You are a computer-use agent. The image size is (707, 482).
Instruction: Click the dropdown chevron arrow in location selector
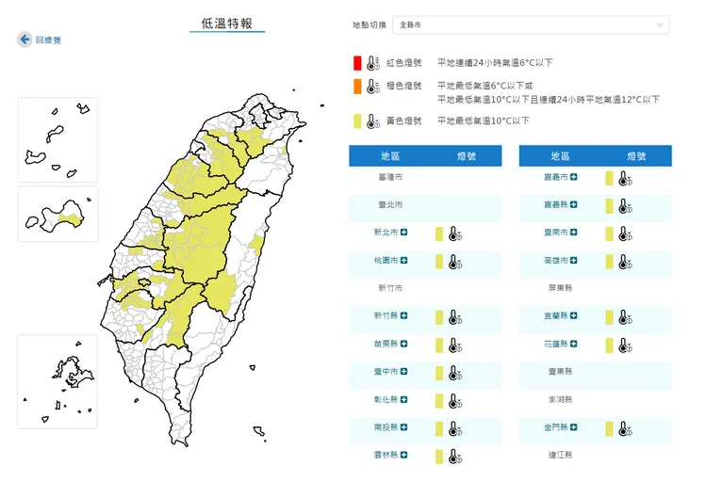[x=660, y=24]
